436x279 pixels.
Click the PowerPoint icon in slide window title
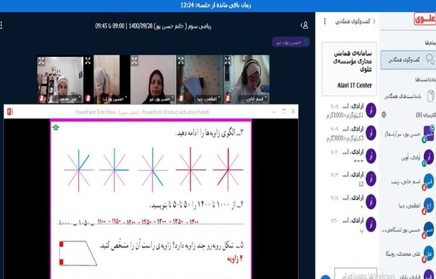10,112
